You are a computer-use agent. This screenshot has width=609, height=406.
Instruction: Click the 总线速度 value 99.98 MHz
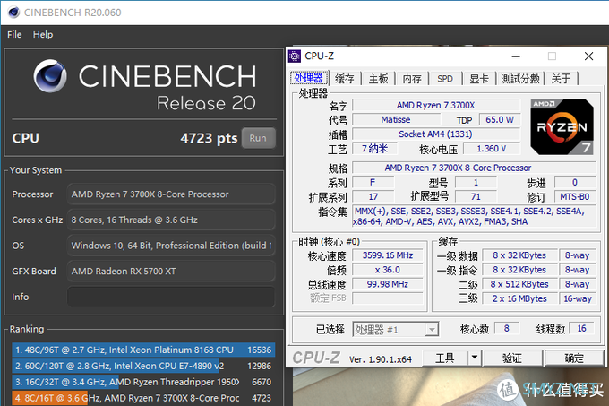[x=388, y=284]
